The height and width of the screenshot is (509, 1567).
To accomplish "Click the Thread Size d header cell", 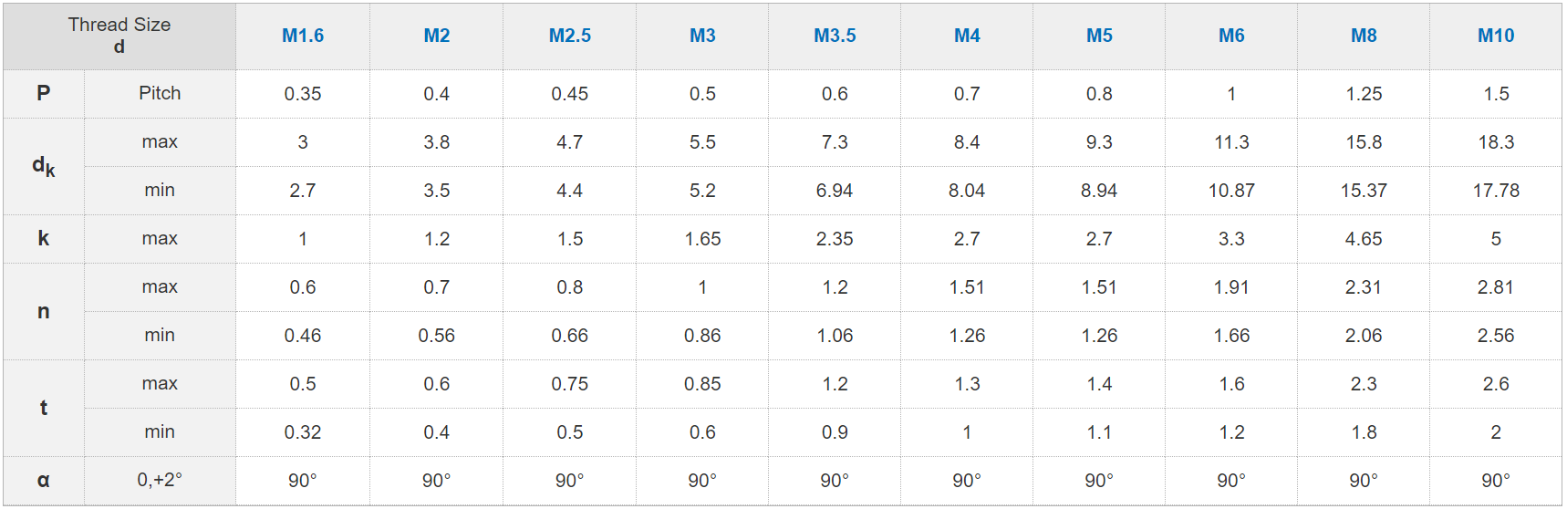I will coord(119,36).
